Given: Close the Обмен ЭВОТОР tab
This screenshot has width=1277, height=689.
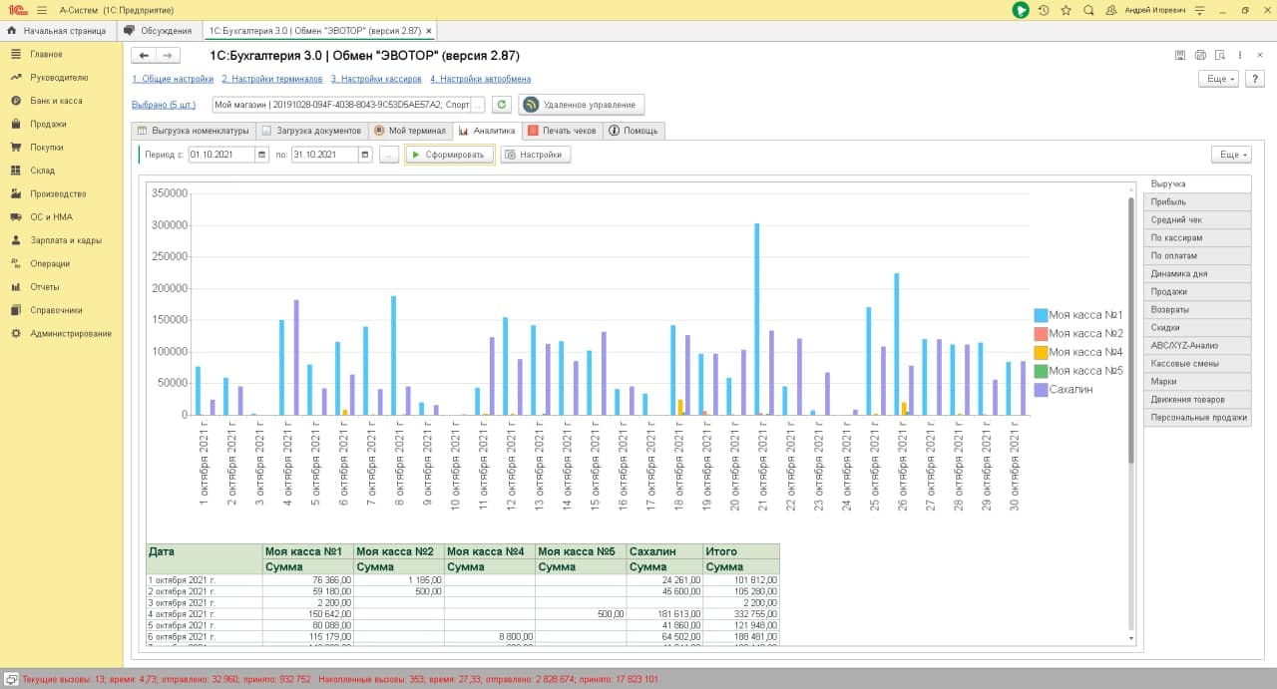Looking at the screenshot, I should pyautogui.click(x=429, y=31).
